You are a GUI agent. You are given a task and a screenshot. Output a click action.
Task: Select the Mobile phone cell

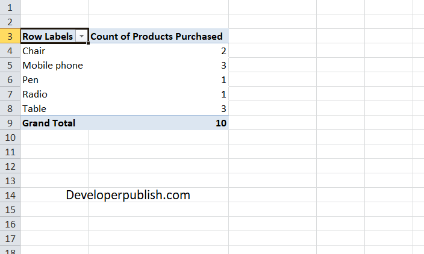click(54, 65)
